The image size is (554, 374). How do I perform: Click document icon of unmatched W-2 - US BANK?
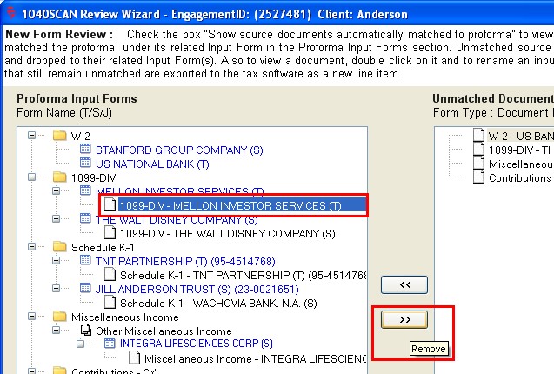pos(478,135)
